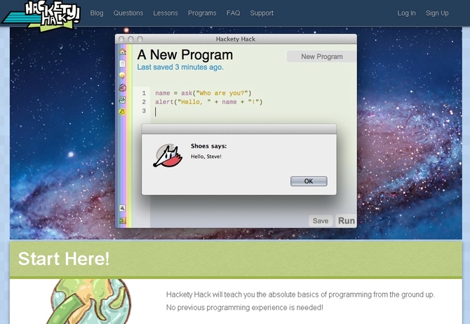Click the Sign Up link

(x=437, y=13)
